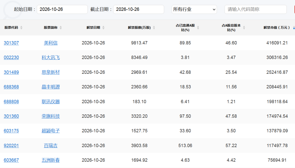Sort by 股票代码 column arrows
Viewport: 295px width, 168px height.
[x=21, y=28]
